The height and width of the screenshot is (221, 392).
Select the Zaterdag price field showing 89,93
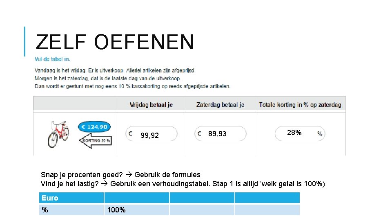[x=220, y=134]
